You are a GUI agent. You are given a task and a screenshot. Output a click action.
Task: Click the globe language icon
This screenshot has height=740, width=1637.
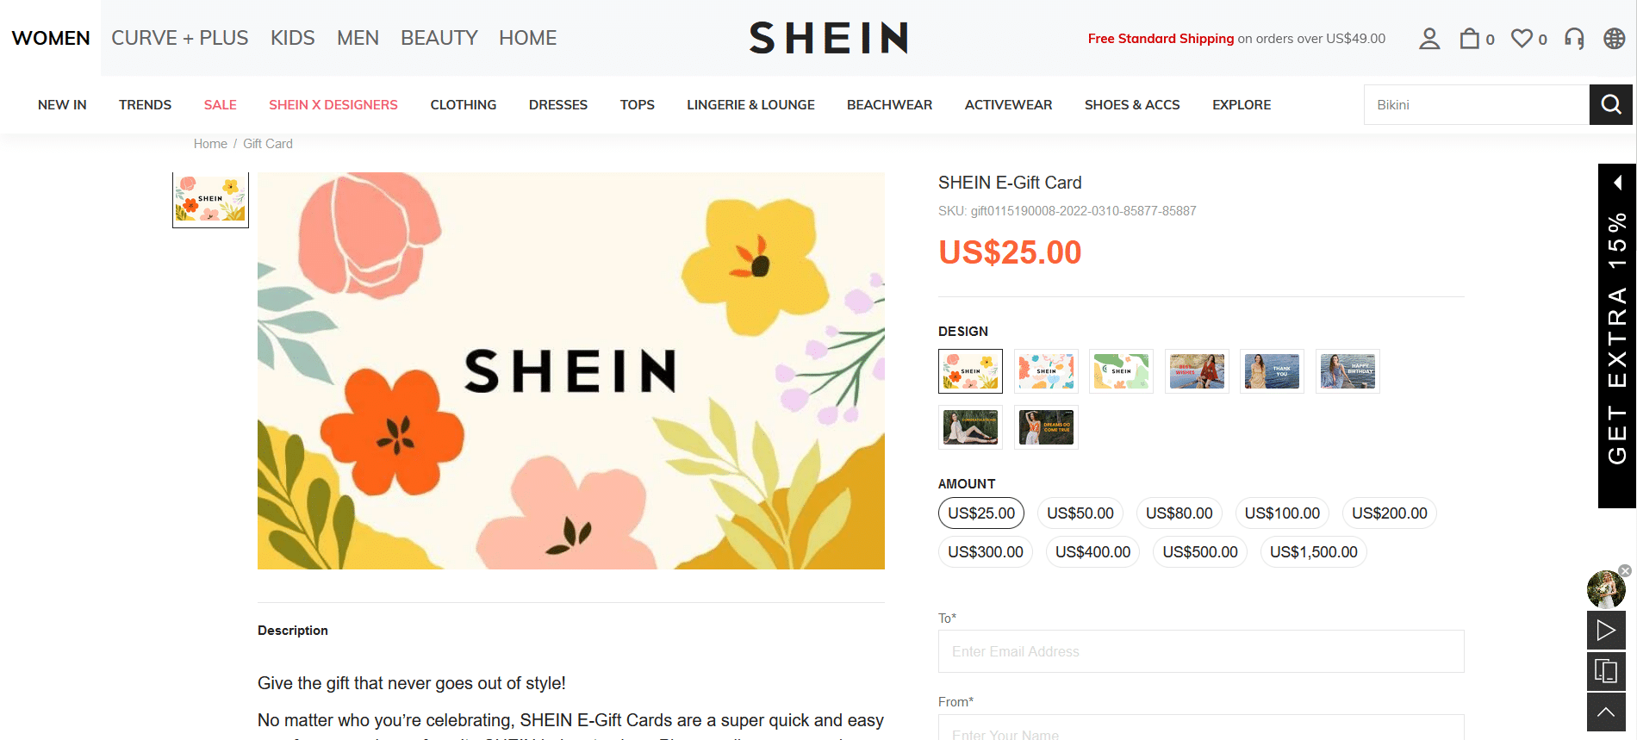pyautogui.click(x=1615, y=39)
